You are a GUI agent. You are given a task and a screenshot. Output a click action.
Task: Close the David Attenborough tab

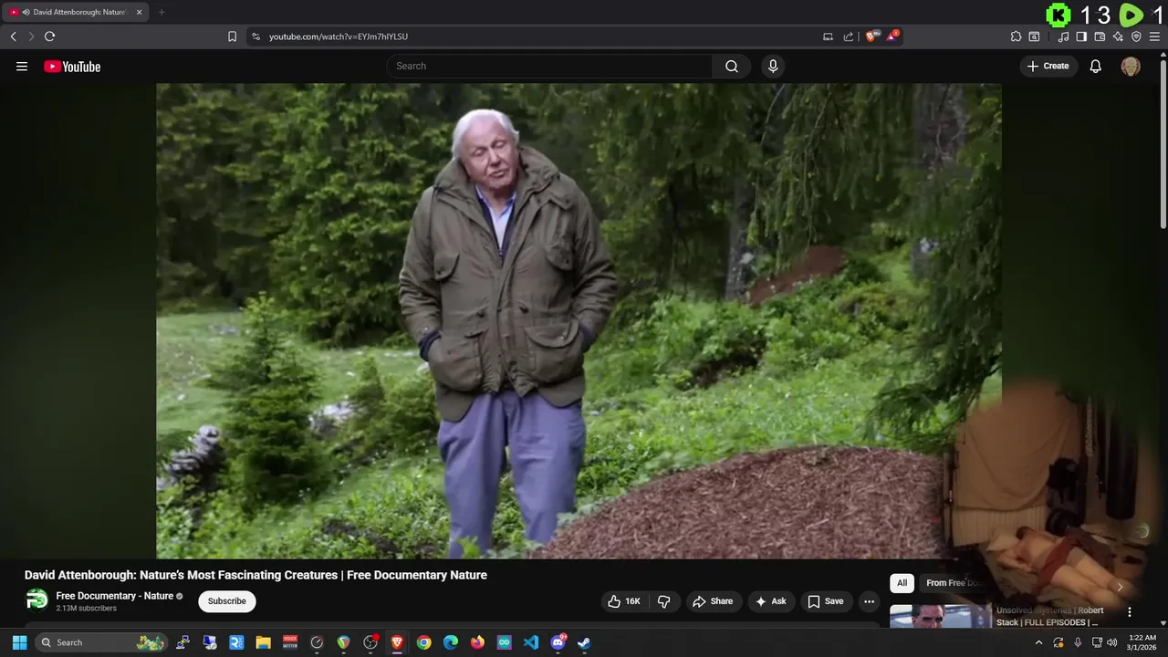pos(139,12)
